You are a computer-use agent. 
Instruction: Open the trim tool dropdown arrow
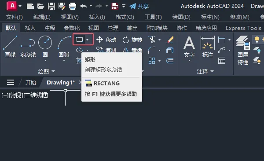click(x=159, y=40)
